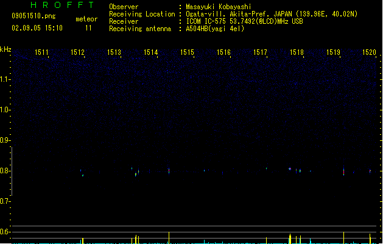Click time marker 1513
The width and height of the screenshot is (383, 244).
tap(114, 52)
